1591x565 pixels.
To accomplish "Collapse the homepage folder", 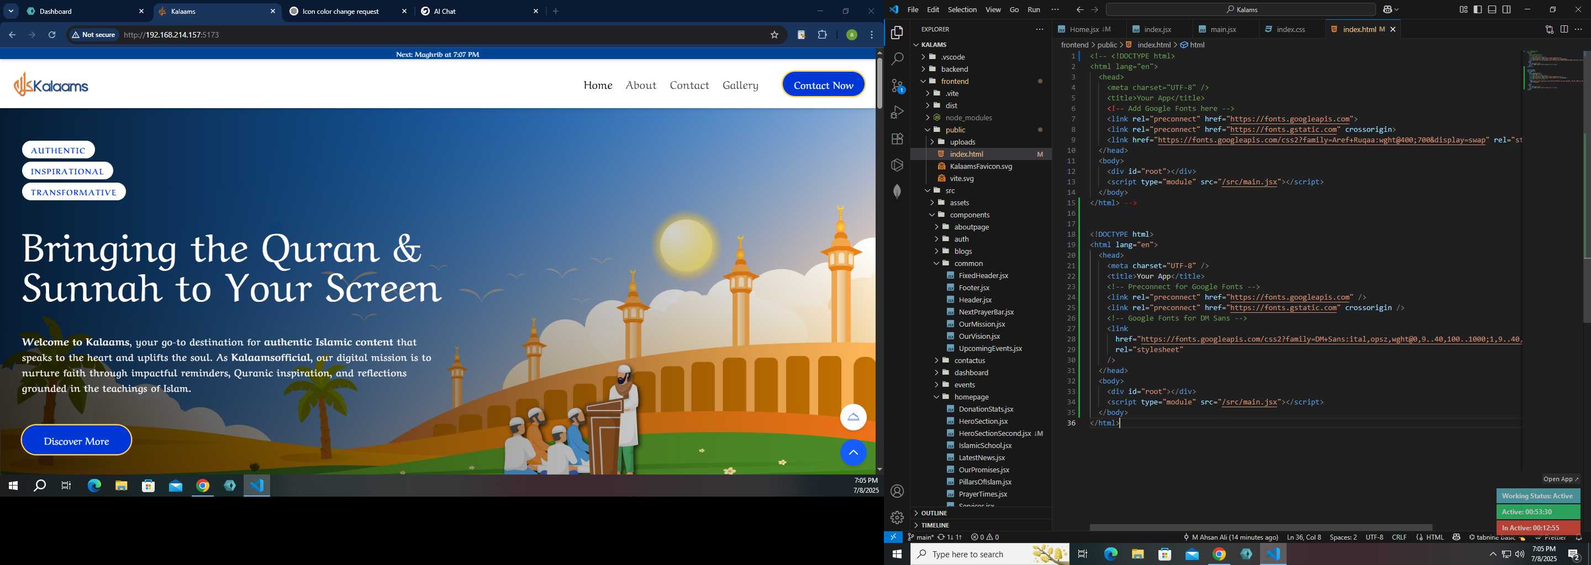I will tap(981, 397).
